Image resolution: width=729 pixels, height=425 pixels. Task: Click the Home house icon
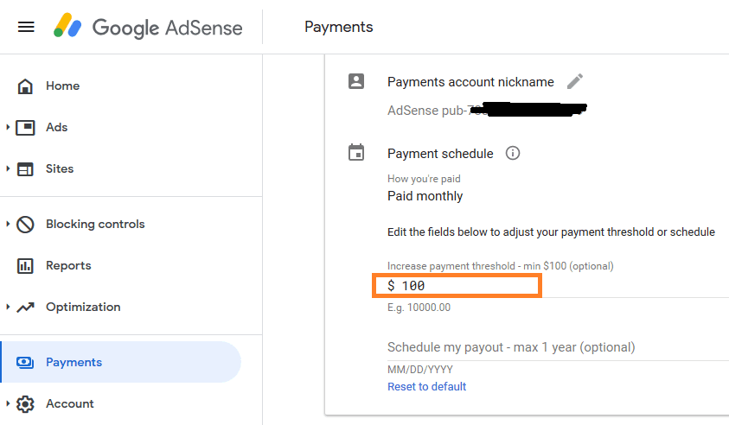(25, 86)
